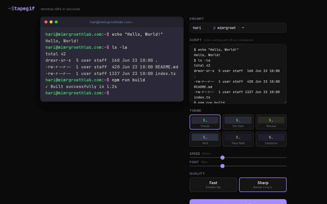
Task: Click inside the Script text area
Action: (238, 74)
